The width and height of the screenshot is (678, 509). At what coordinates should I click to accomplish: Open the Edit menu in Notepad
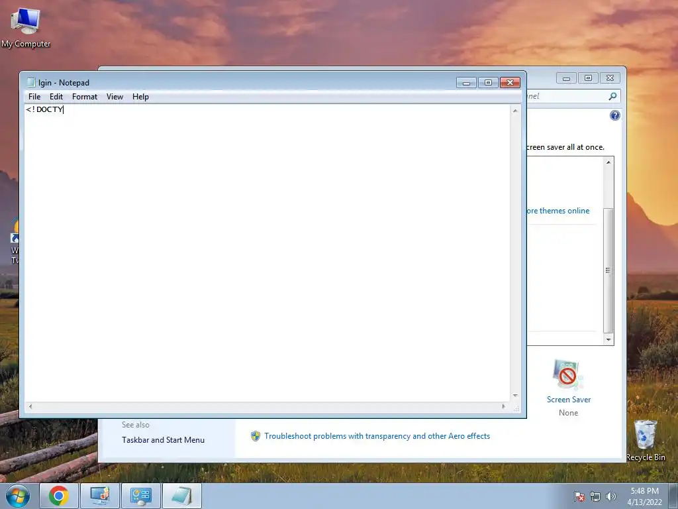[56, 97]
